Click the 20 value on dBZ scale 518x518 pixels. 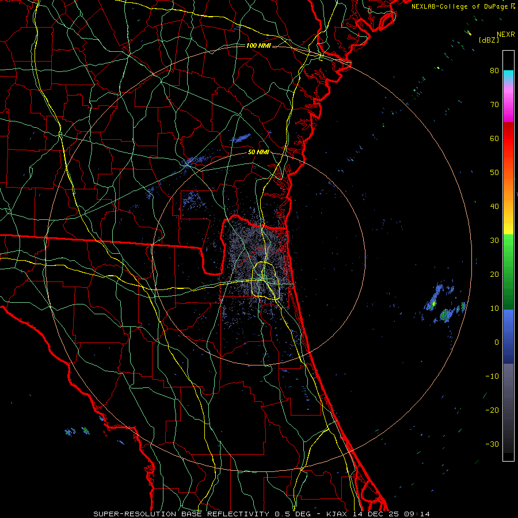[x=494, y=275]
